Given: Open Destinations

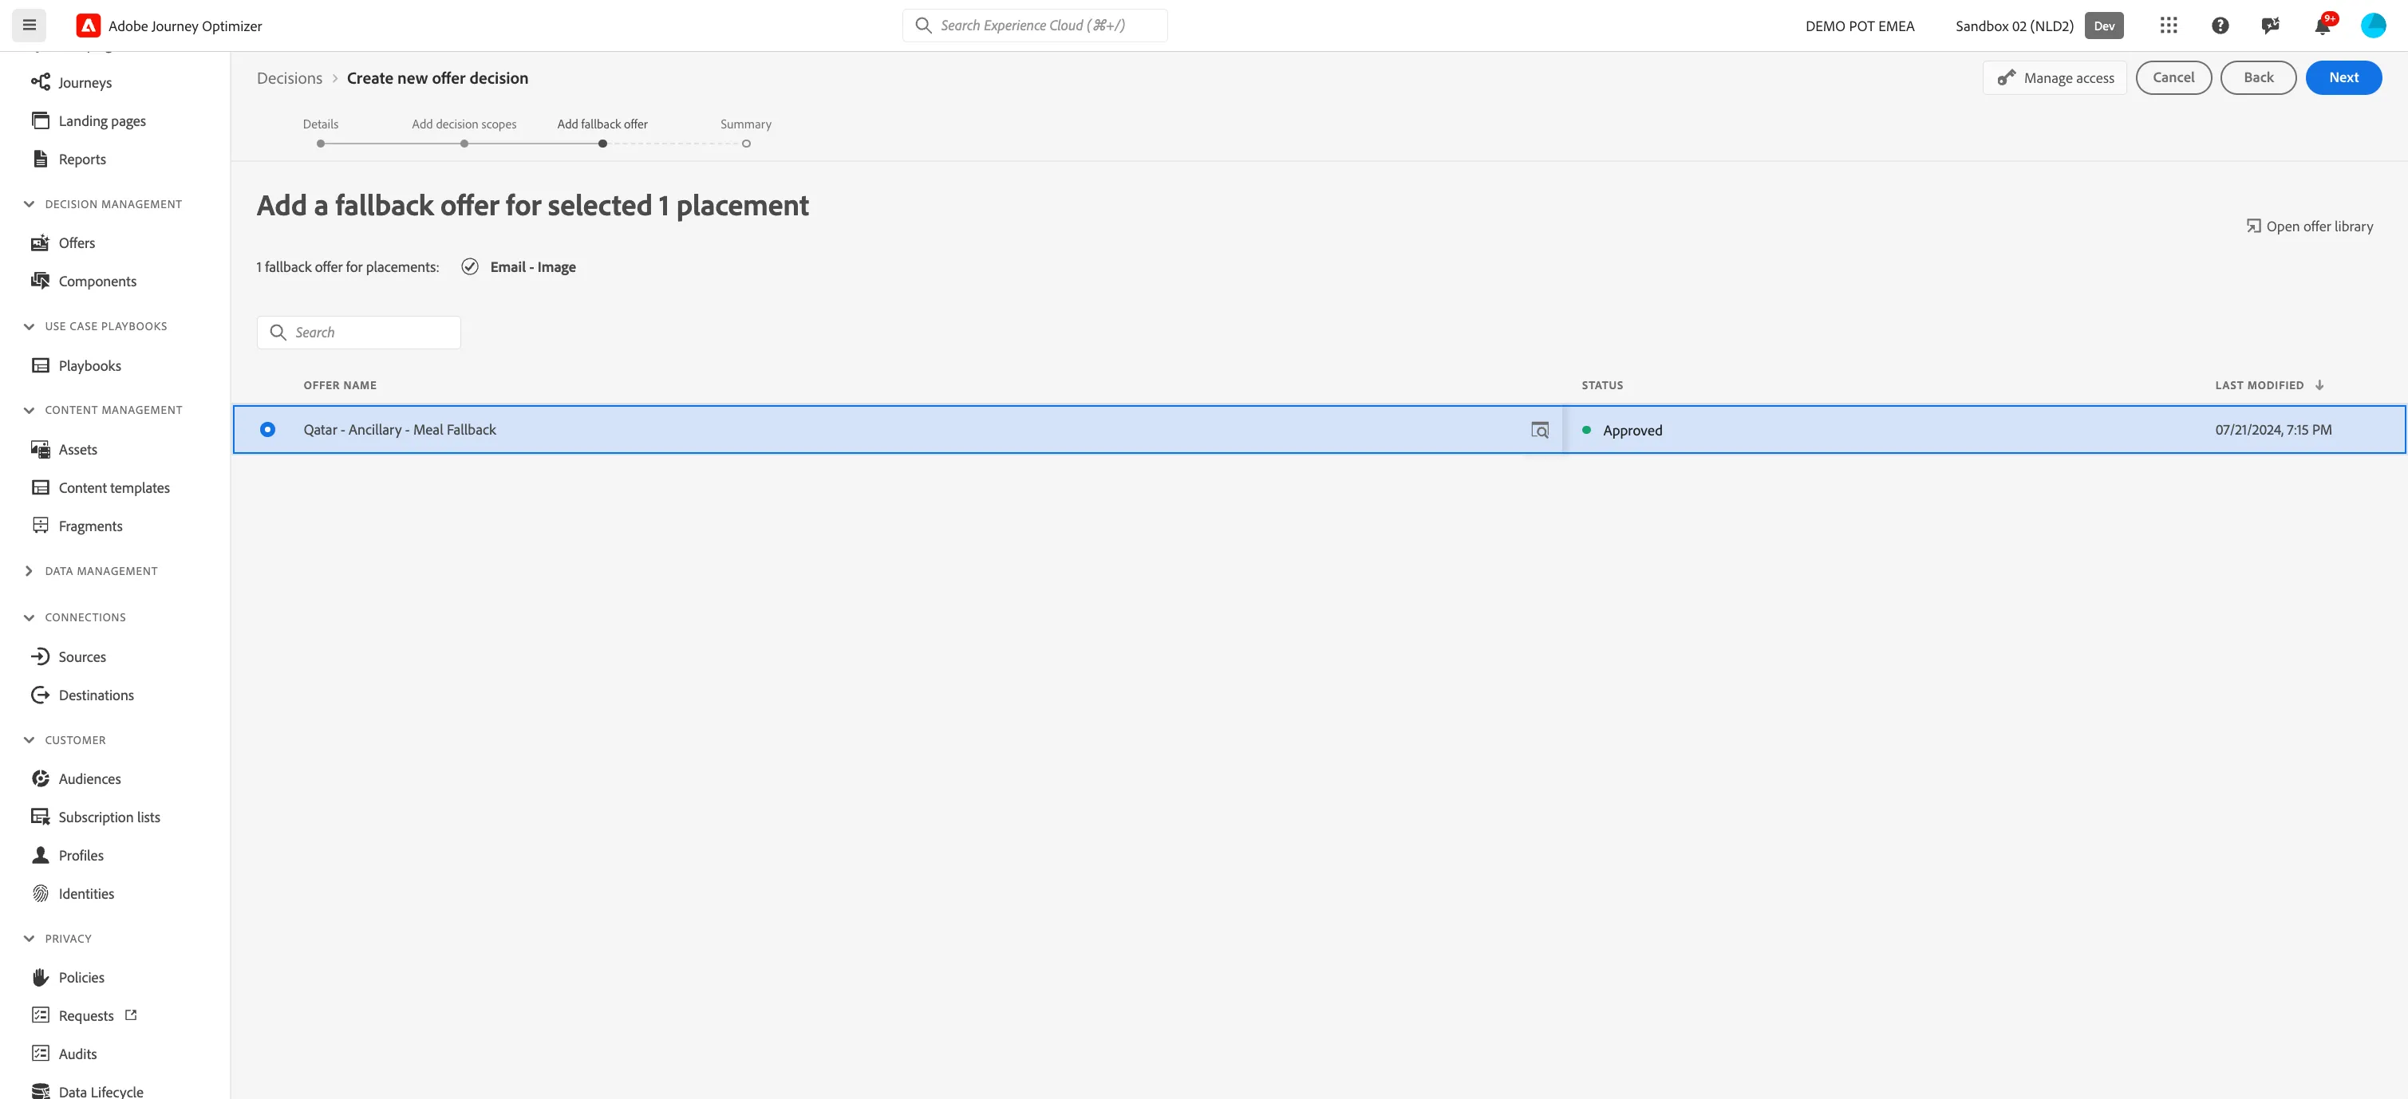Looking at the screenshot, I should point(97,695).
